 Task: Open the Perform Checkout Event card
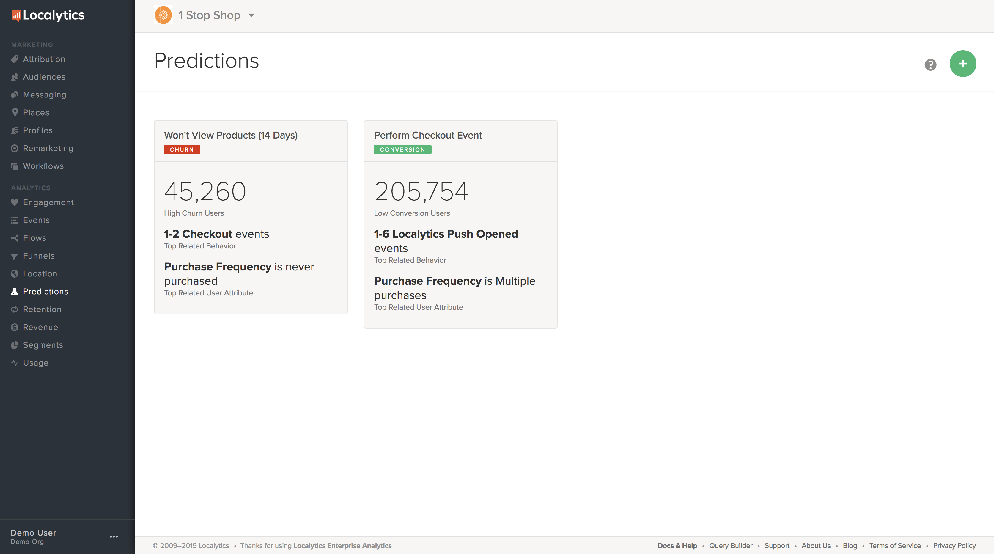click(427, 136)
